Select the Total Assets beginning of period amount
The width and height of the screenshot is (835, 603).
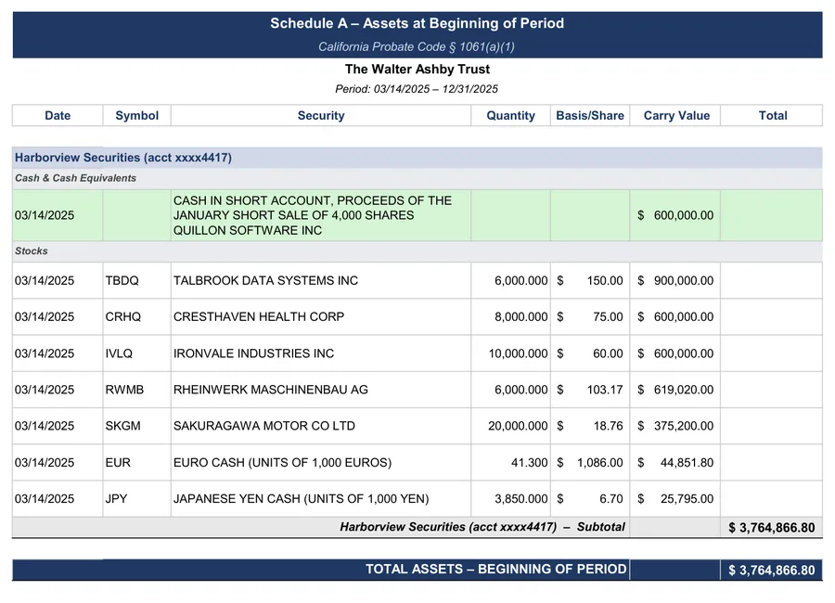click(x=772, y=570)
